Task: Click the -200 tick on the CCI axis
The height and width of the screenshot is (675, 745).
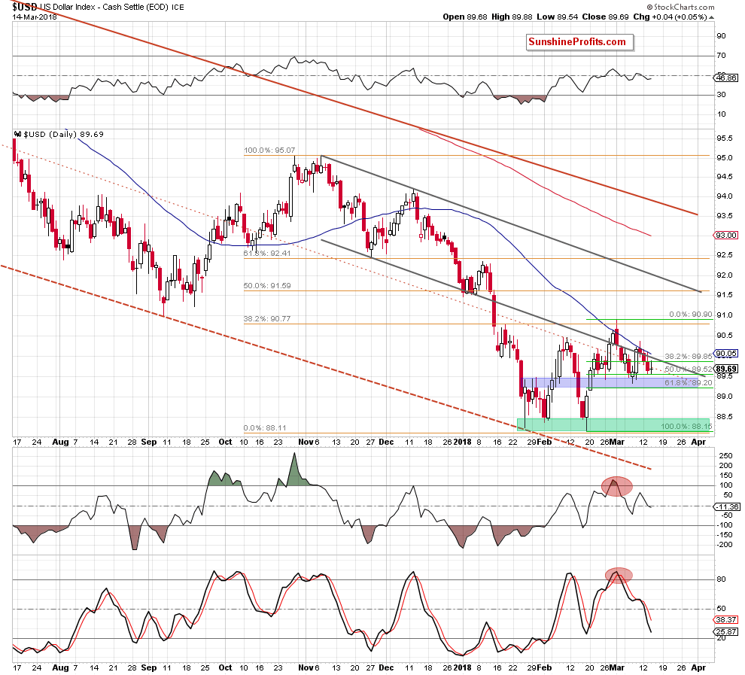Action: [x=725, y=545]
